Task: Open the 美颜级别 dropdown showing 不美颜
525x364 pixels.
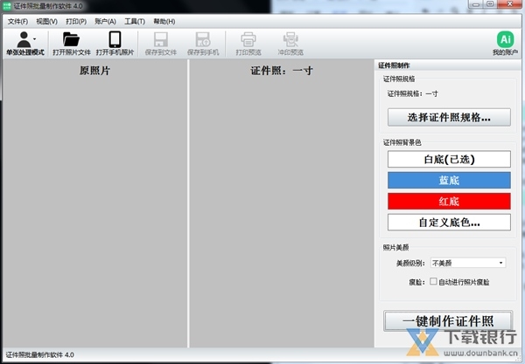Action: click(468, 263)
